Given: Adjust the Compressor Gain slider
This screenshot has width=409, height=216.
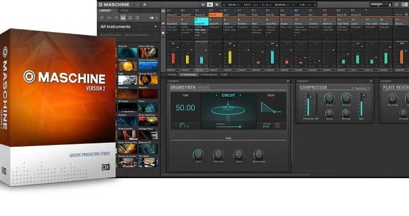Looking at the screenshot, I should [x=361, y=105].
